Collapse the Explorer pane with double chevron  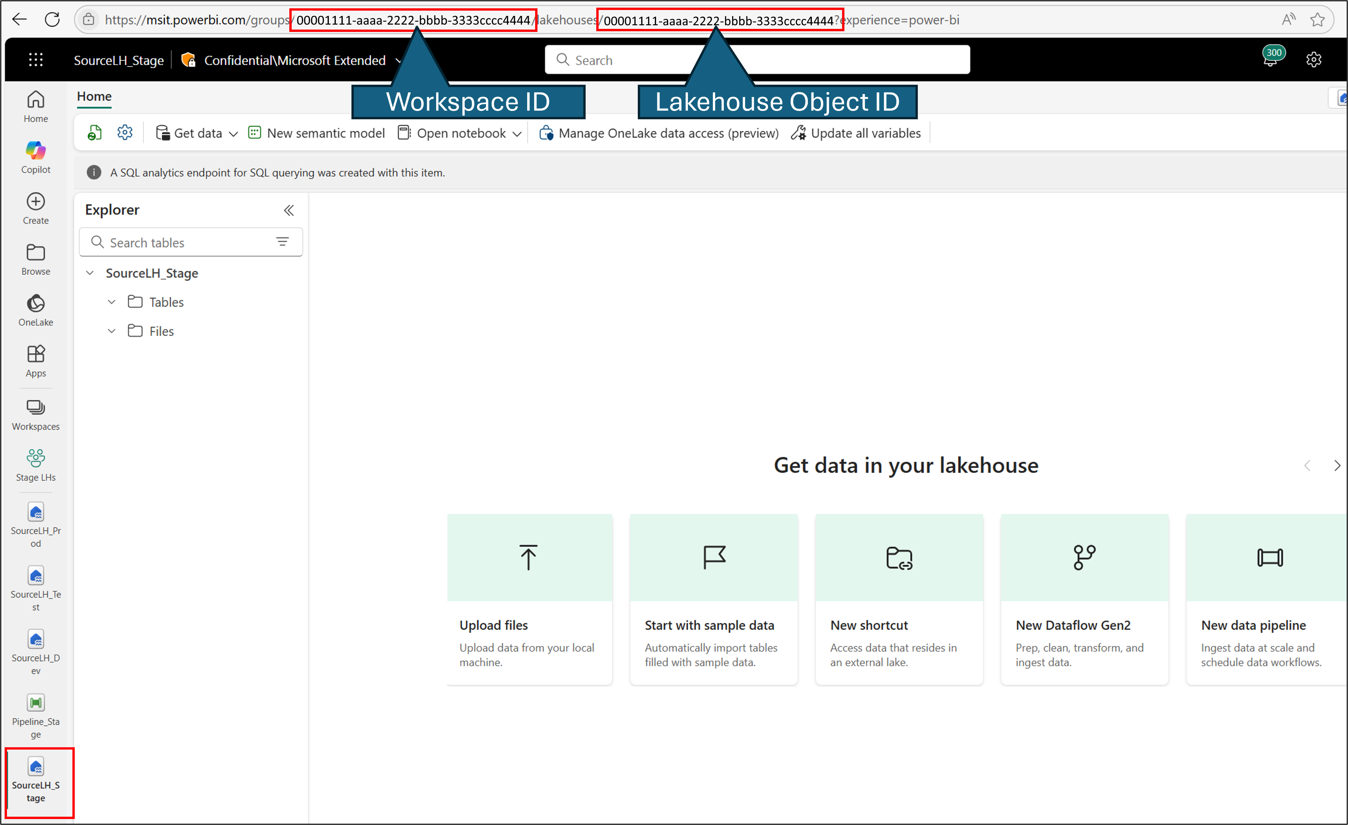289,210
